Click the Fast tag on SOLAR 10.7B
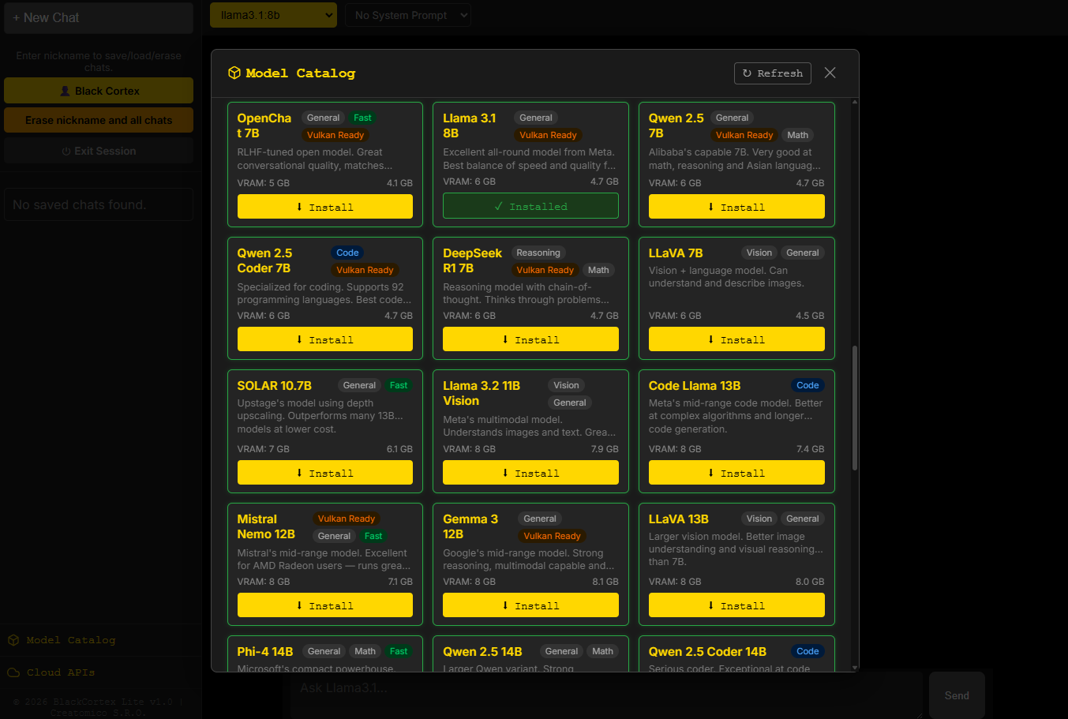This screenshot has width=1068, height=719. [399, 385]
